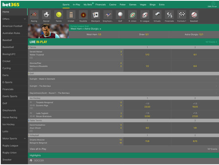Click the live stream icon under Arjun Ghosh

[31, 131]
